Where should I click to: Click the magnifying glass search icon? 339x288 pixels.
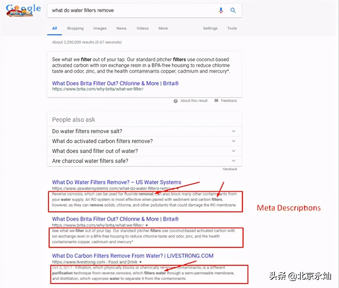[x=233, y=11]
